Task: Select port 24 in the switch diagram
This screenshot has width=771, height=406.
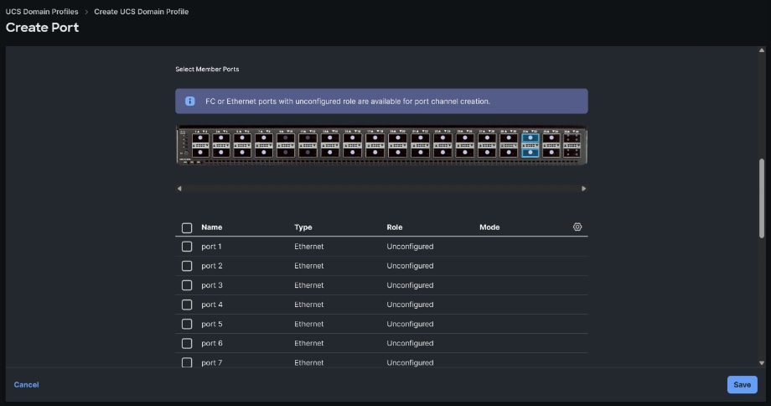Action: pos(442,153)
